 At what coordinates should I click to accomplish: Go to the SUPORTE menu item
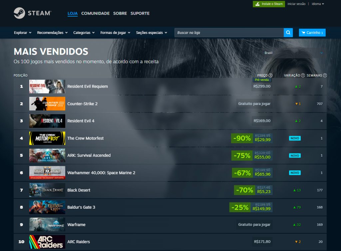coord(140,13)
